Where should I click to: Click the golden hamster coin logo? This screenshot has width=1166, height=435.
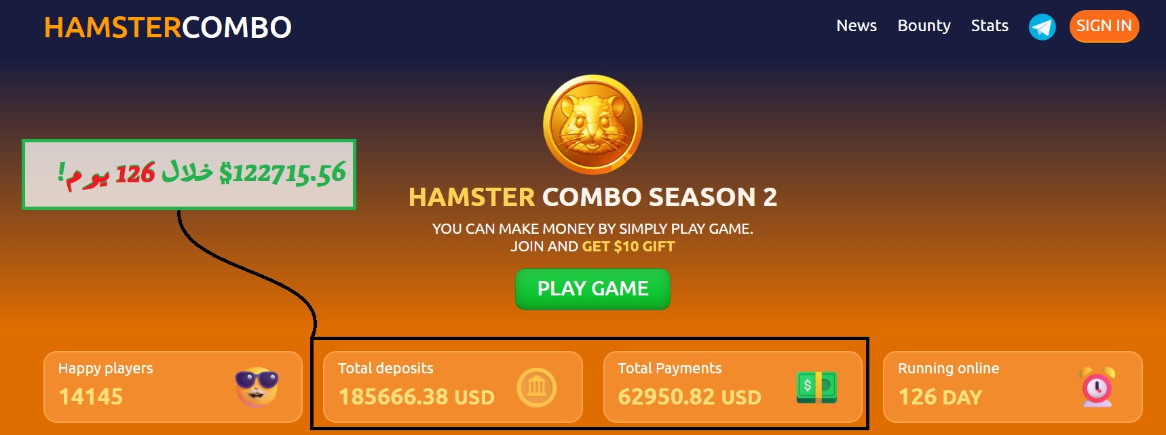(593, 124)
